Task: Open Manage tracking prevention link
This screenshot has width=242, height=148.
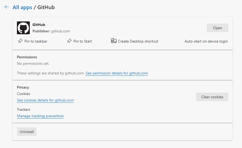Action: 40,116
